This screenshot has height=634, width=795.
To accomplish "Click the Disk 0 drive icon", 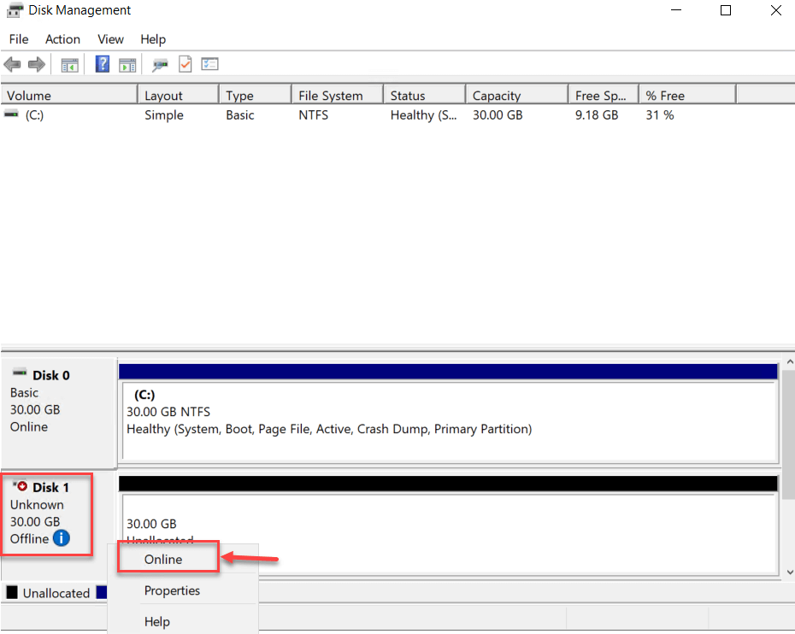I will coord(19,371).
